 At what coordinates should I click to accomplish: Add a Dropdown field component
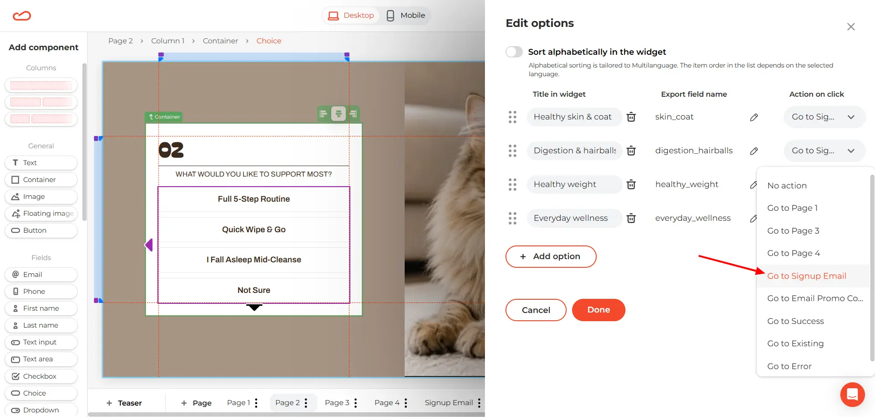pos(41,410)
